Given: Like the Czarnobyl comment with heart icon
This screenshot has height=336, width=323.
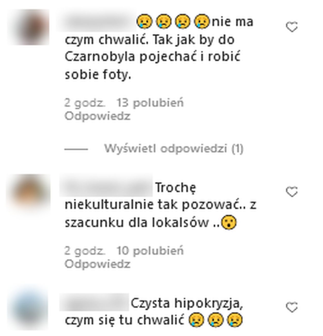Looking at the screenshot, I should tap(292, 27).
